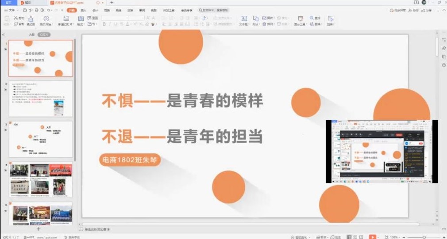This screenshot has width=447, height=239.
Task: Click the Cut (剪切) scissors icon
Action: pos(16,18)
